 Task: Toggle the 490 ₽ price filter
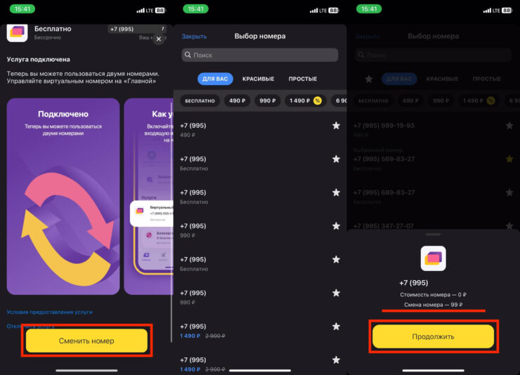point(237,100)
